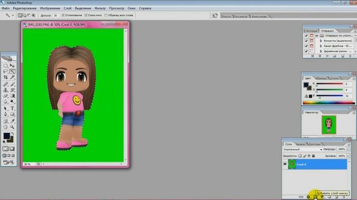
Task: Select the Gradient tool
Action: point(12,96)
